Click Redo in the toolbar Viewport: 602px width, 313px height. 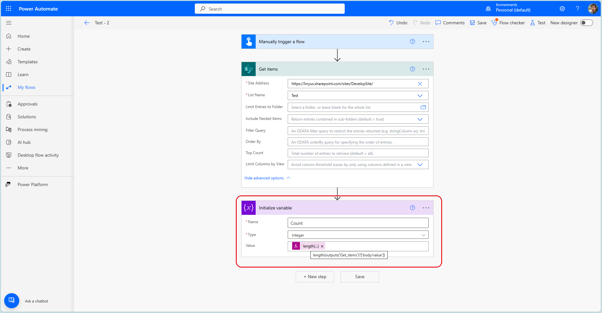[421, 23]
